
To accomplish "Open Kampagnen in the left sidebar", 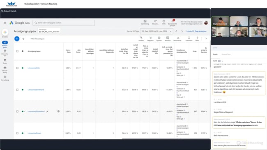I will [x=5, y=44].
